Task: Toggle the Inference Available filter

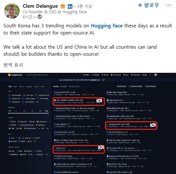Action: (x=136, y=86)
